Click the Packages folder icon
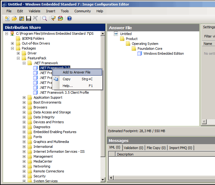Screen dimensions: 215x185 [x=18, y=48]
